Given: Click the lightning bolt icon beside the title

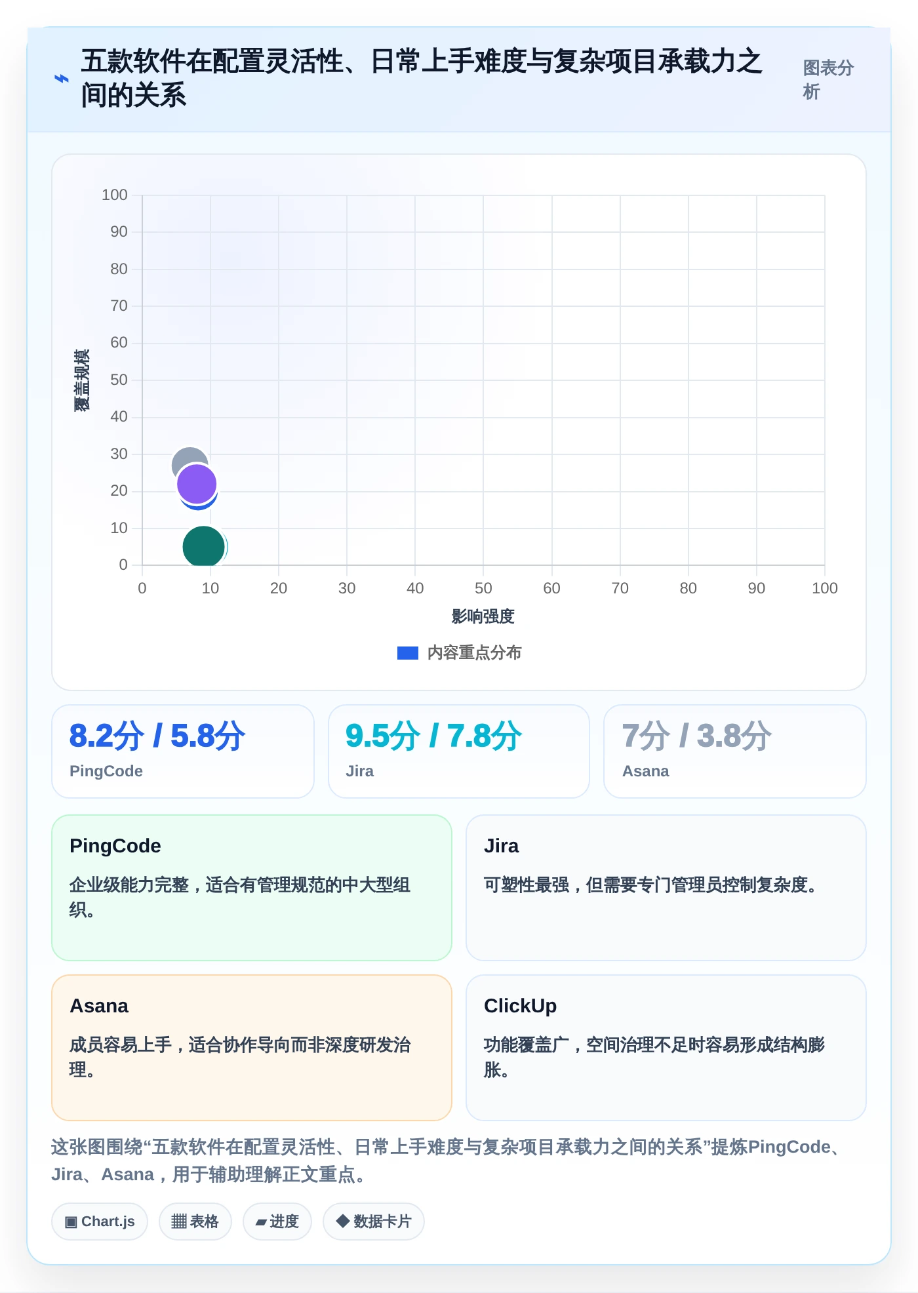Looking at the screenshot, I should pos(61,79).
